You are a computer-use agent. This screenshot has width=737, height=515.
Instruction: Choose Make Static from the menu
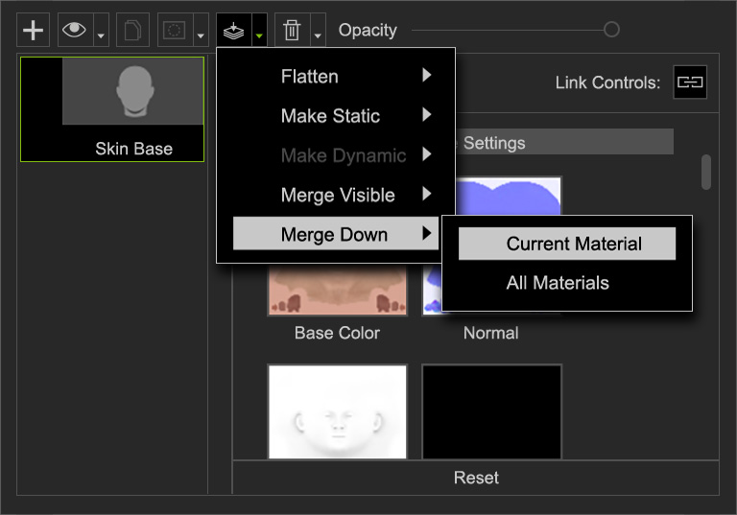point(330,116)
